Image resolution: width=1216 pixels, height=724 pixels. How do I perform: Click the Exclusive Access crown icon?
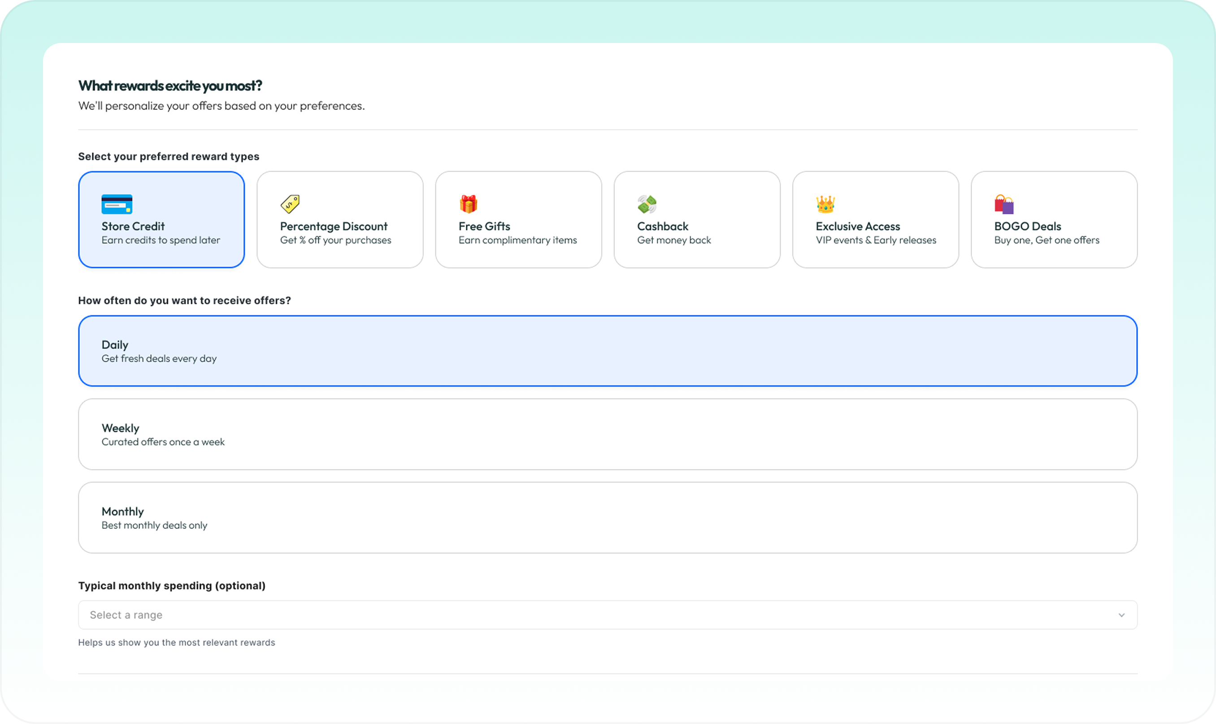point(825,204)
